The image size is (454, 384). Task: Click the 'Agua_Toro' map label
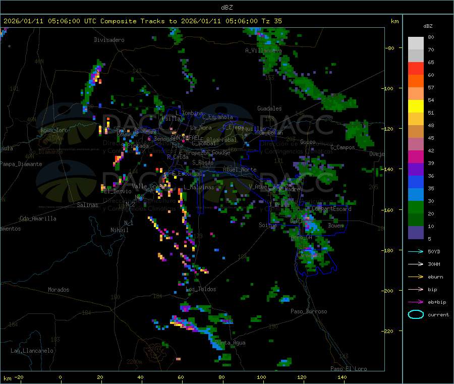click(x=54, y=130)
